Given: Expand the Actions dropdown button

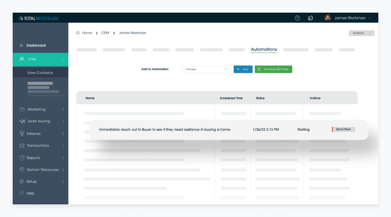Looking at the screenshot, I should (x=361, y=33).
